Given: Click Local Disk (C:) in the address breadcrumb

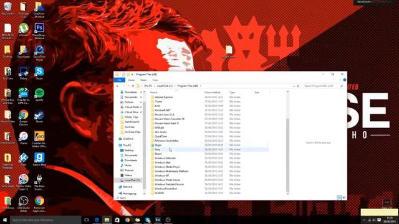Looking at the screenshot, I should [x=165, y=86].
